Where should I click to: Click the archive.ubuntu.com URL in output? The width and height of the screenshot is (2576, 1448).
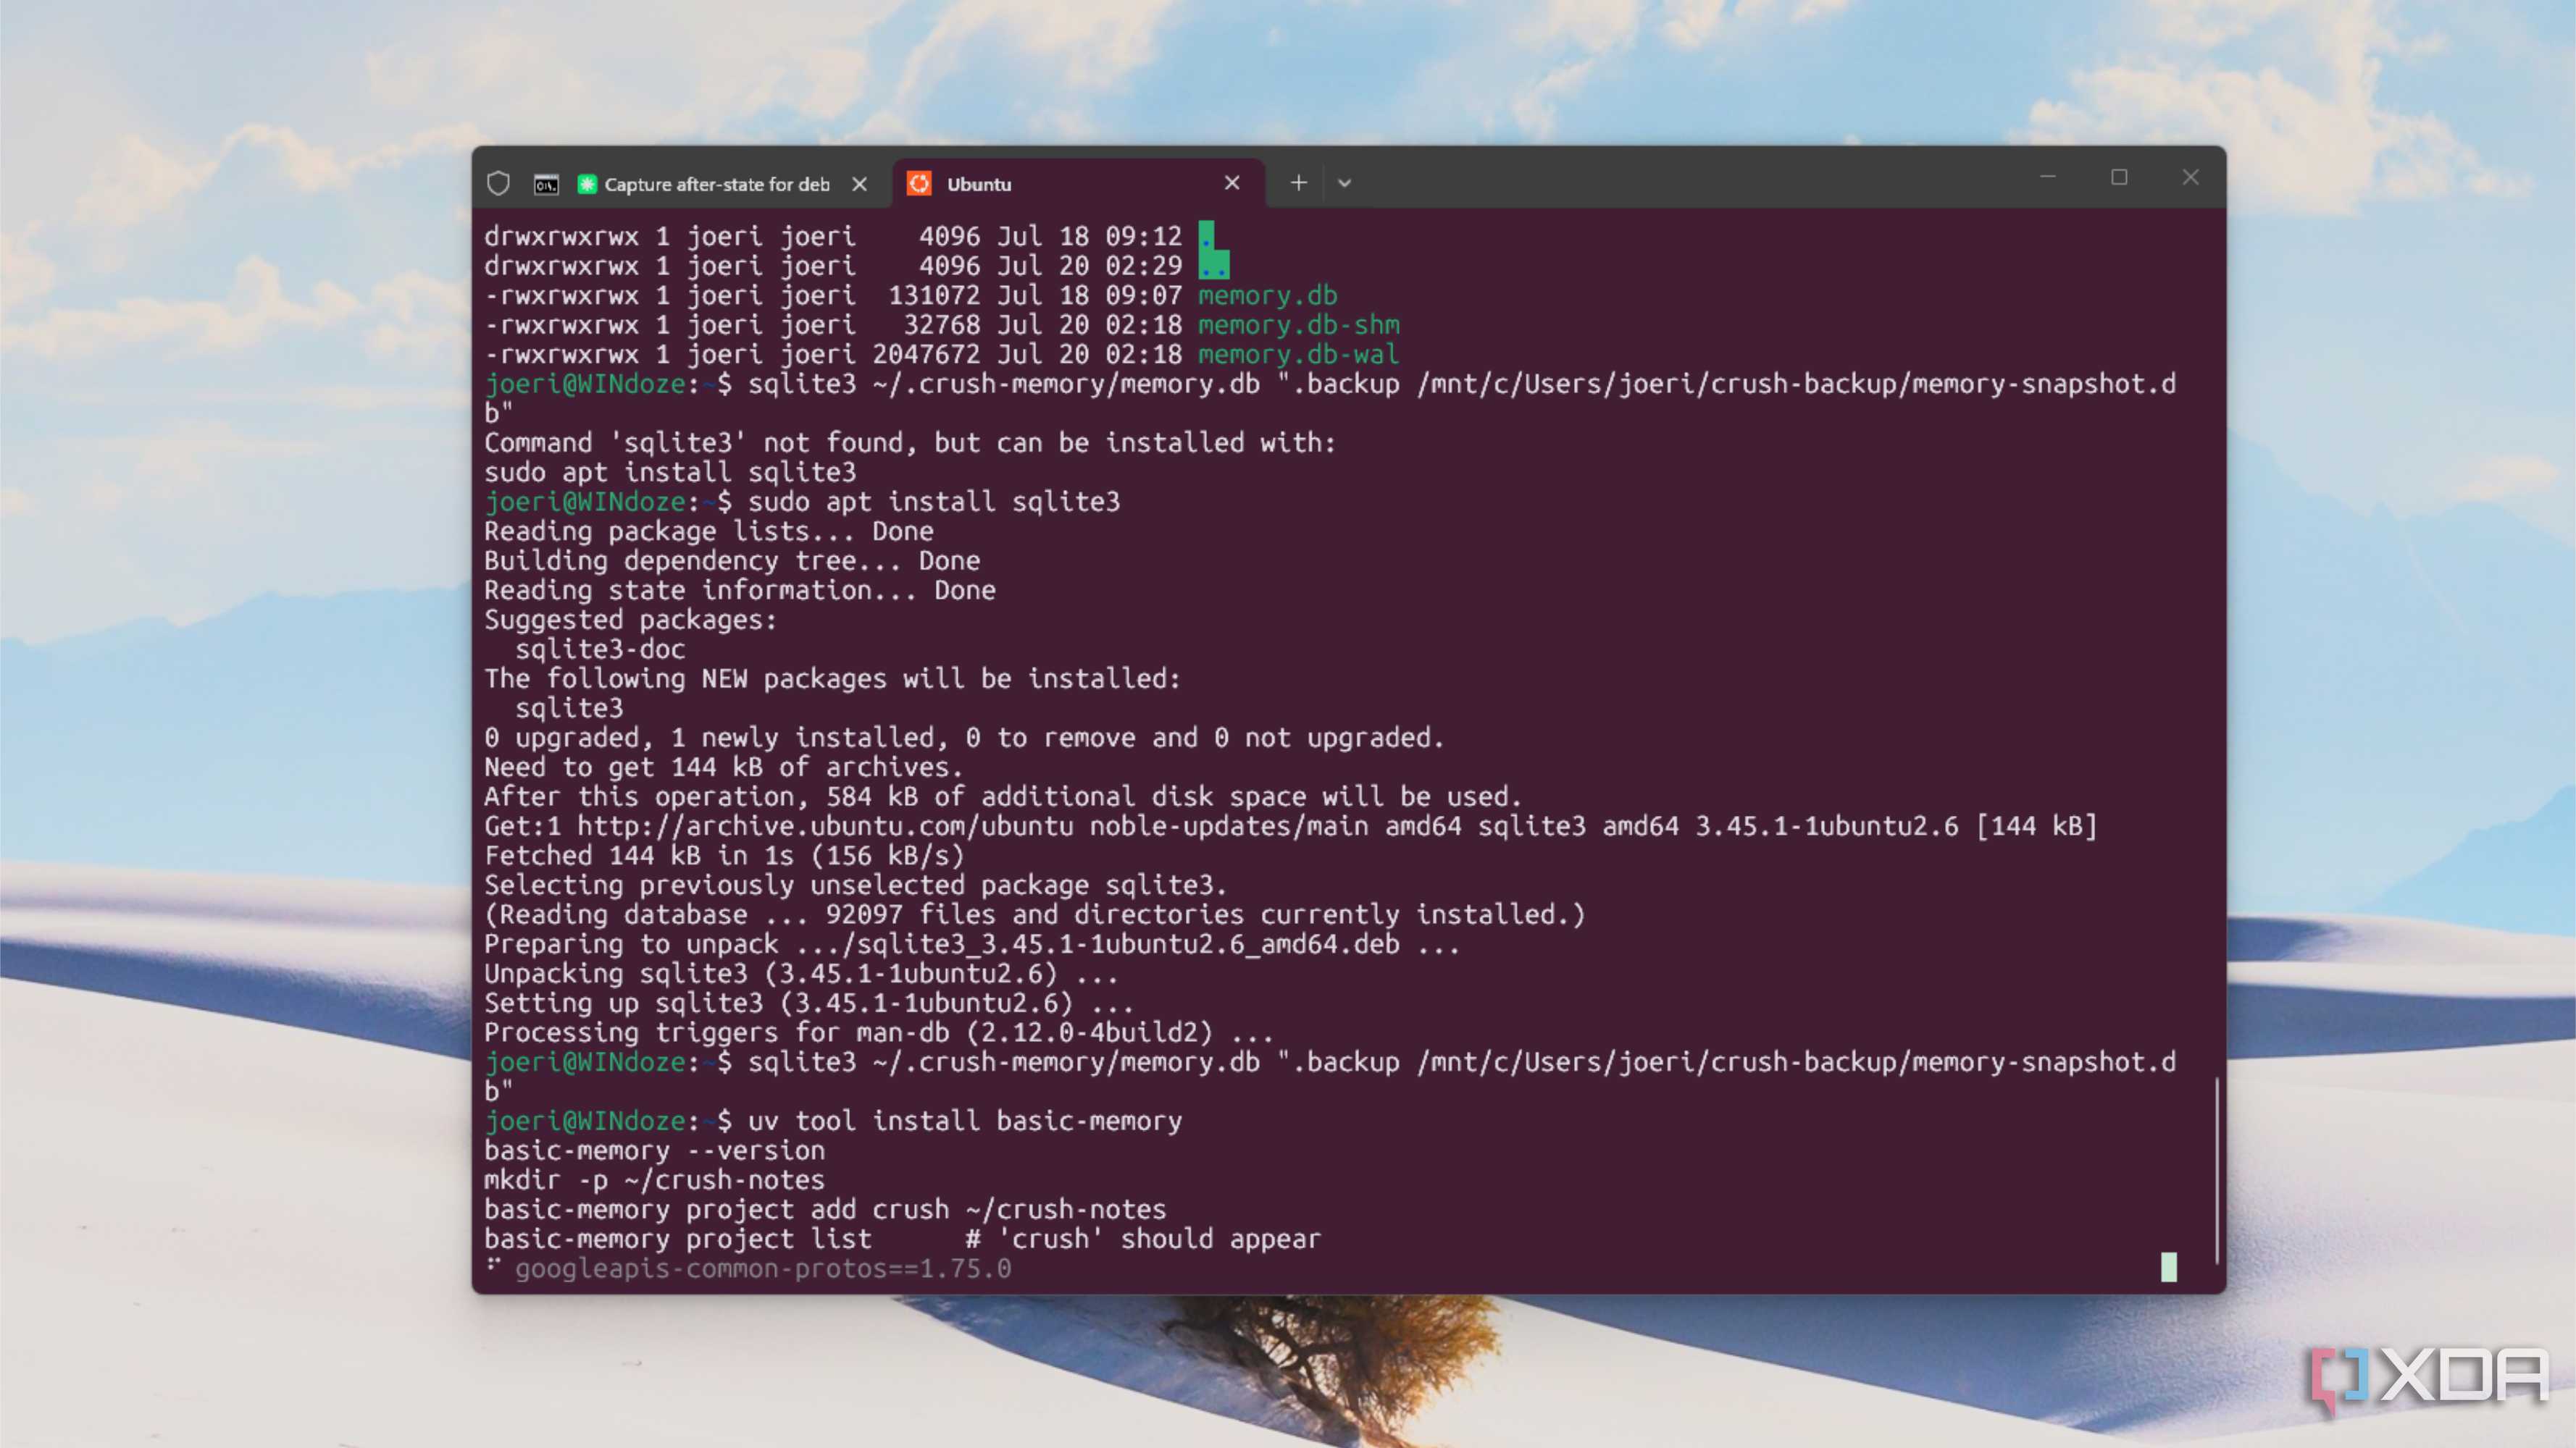(x=825, y=826)
